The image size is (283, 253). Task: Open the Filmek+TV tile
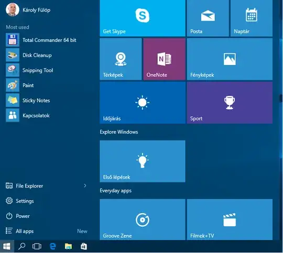pos(230,219)
